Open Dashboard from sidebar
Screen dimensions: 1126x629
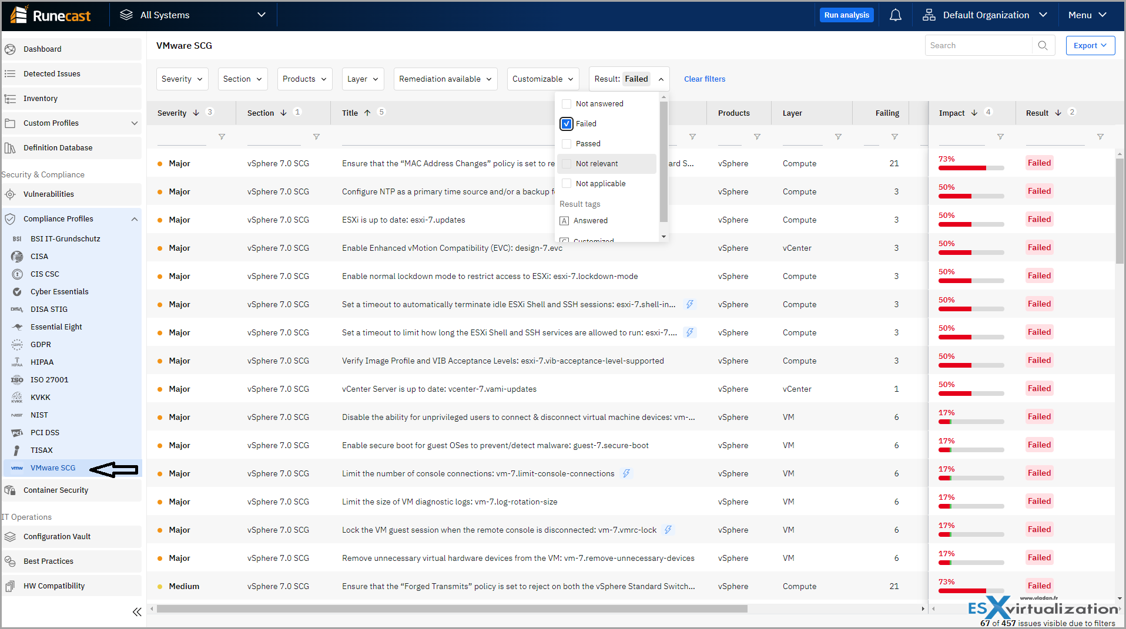pos(71,49)
